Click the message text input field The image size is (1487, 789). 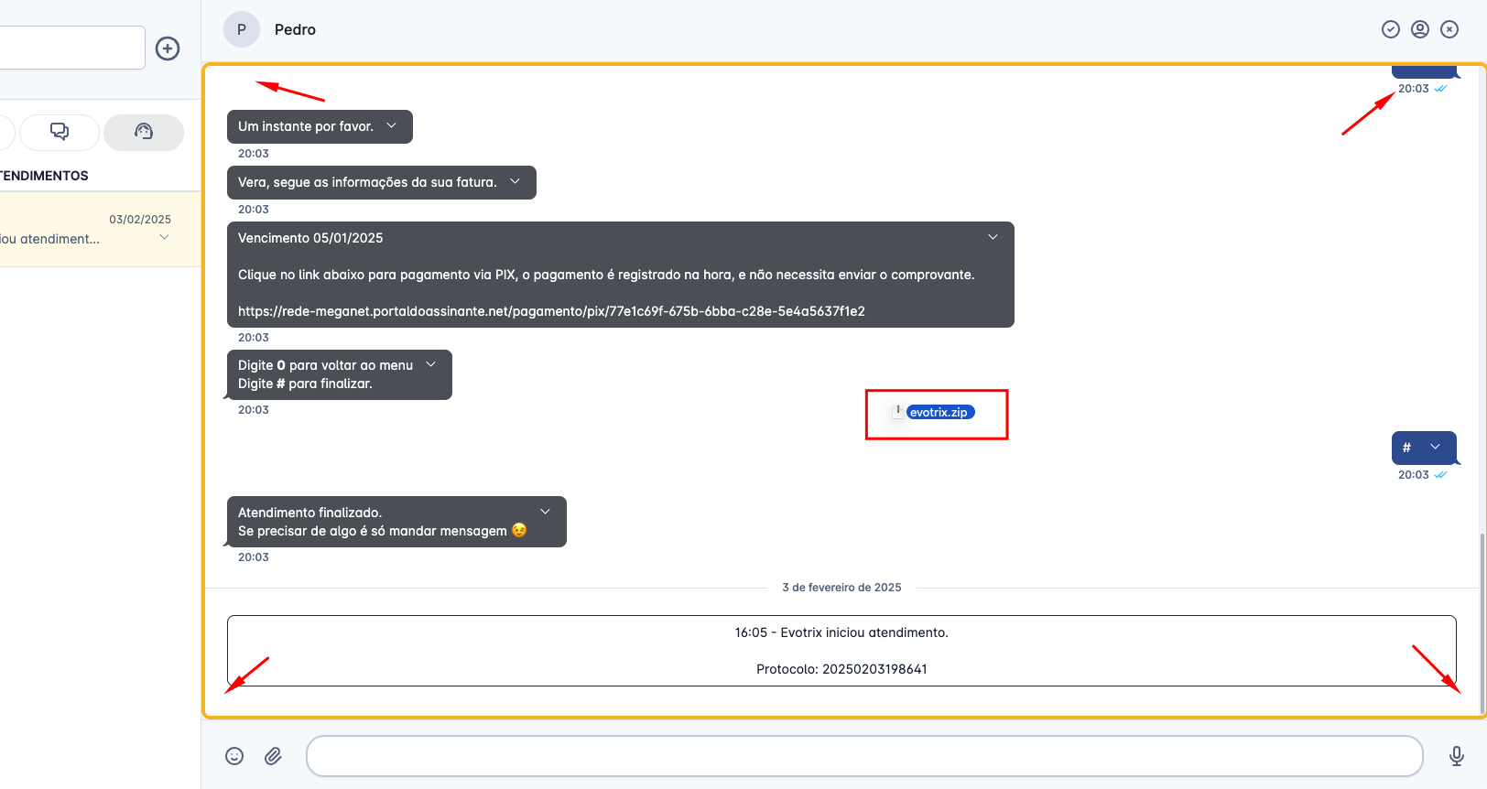(863, 756)
